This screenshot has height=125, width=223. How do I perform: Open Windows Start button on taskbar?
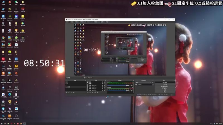pos(2,124)
